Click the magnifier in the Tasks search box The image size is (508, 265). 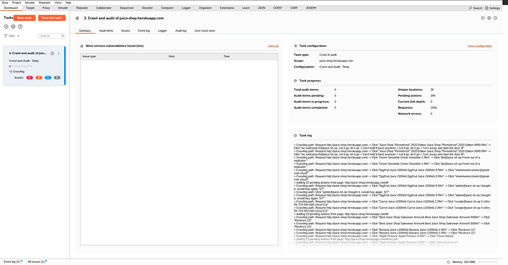[62, 36]
